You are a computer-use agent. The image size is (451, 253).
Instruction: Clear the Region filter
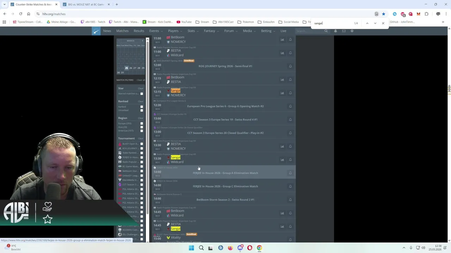141,118
